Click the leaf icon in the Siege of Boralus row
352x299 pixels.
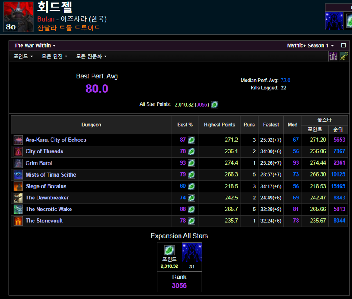191,186
